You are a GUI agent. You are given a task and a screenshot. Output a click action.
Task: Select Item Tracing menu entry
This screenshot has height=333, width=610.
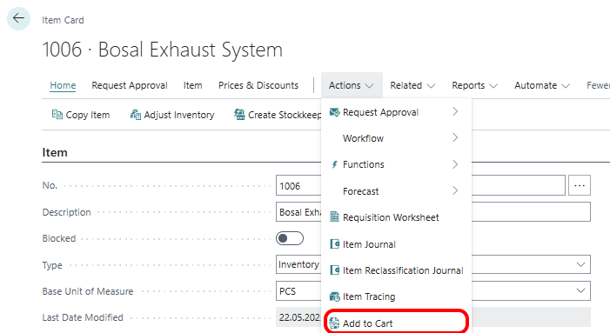click(369, 296)
